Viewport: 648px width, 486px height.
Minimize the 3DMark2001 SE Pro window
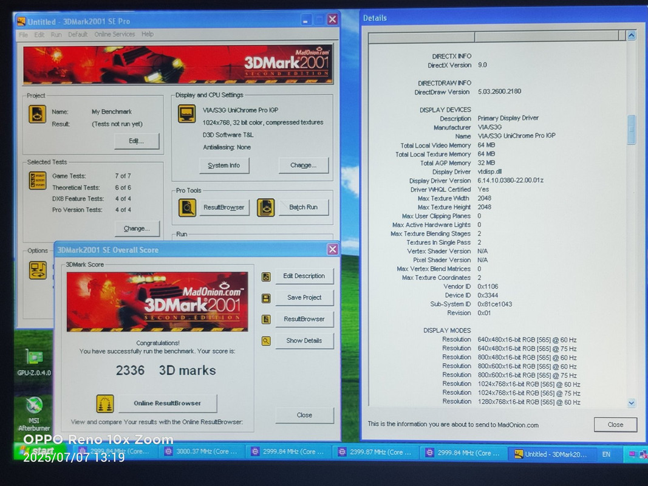(306, 20)
